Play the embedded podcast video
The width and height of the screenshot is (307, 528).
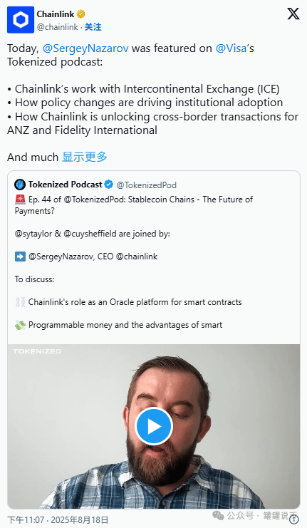[154, 426]
